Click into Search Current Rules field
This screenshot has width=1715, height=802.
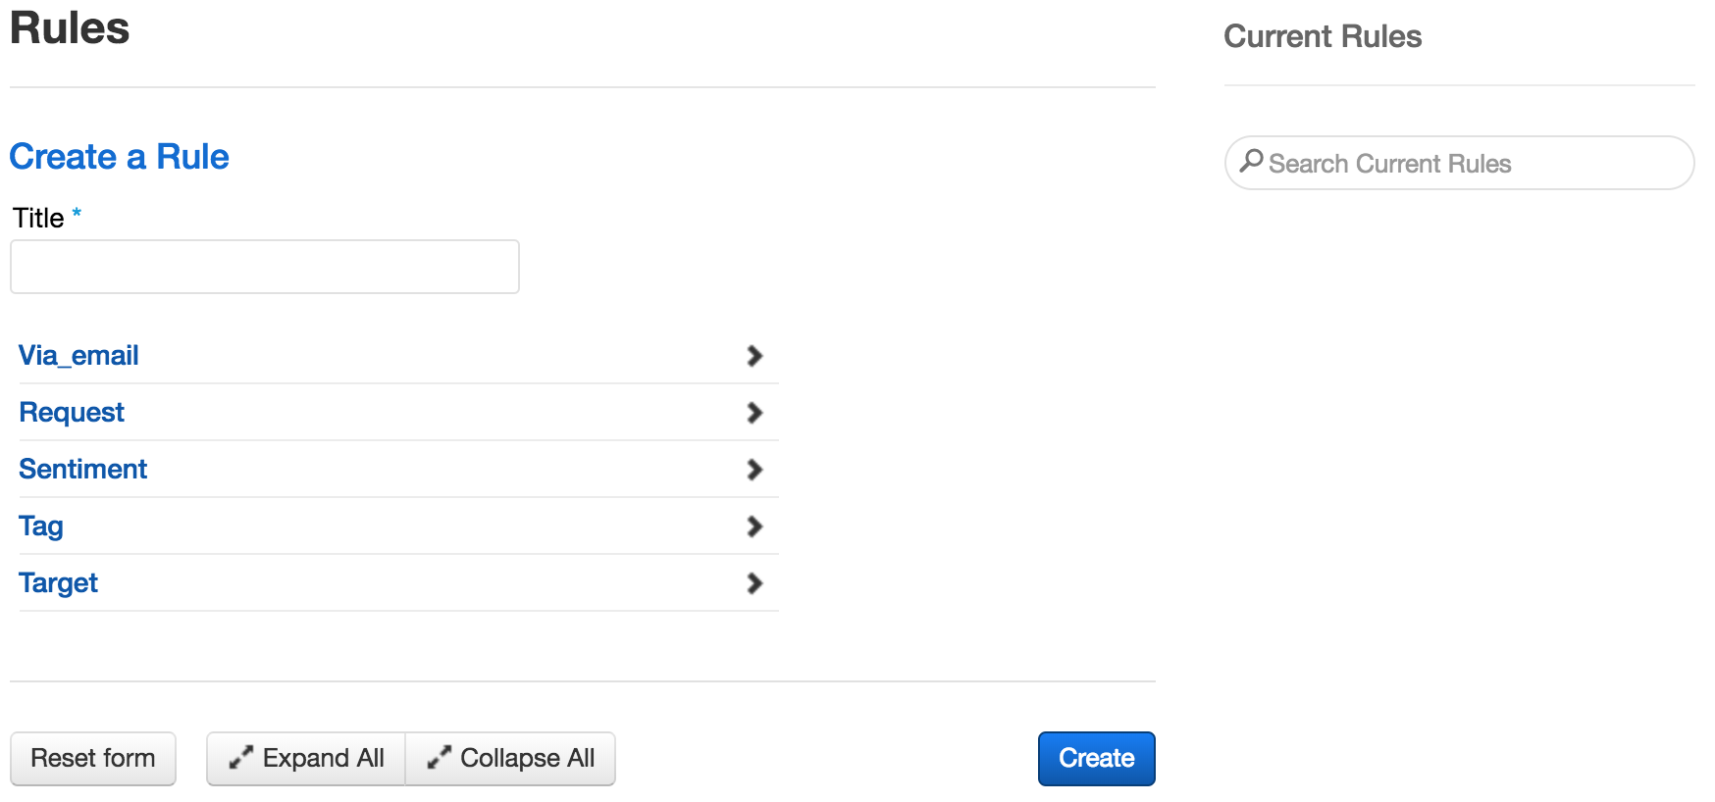1459,163
